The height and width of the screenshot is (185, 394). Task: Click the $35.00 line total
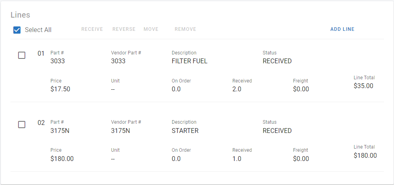click(363, 86)
